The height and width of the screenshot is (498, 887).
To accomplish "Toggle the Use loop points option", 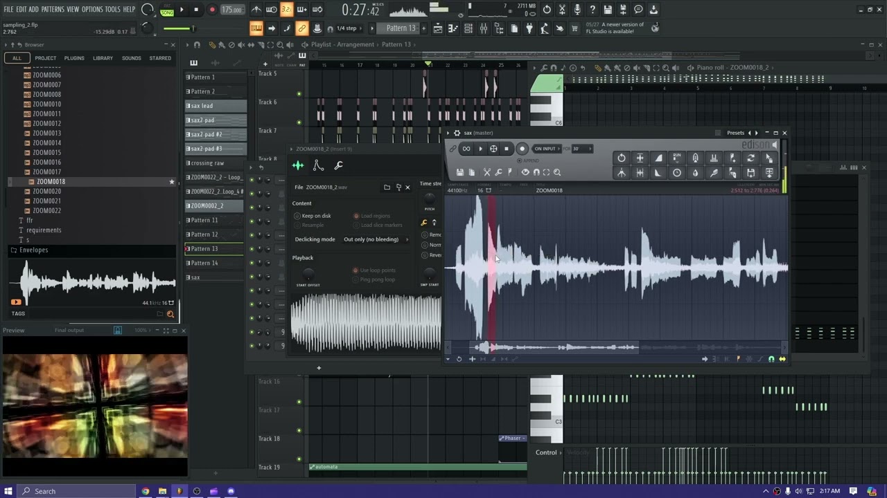I will pos(375,270).
